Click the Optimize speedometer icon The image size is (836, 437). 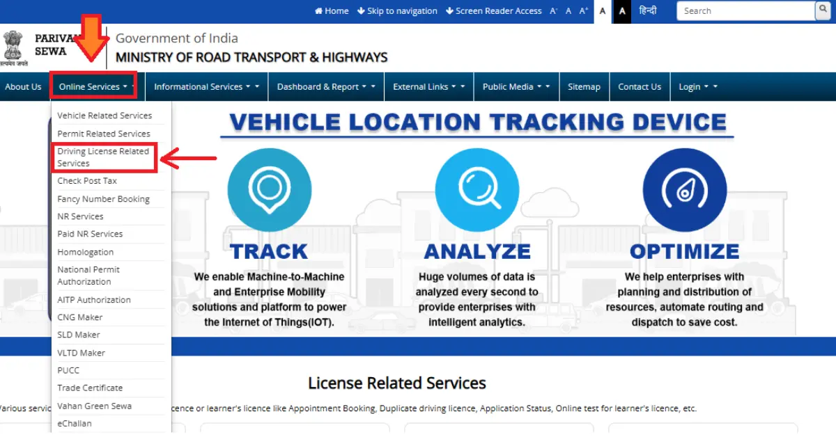684,189
